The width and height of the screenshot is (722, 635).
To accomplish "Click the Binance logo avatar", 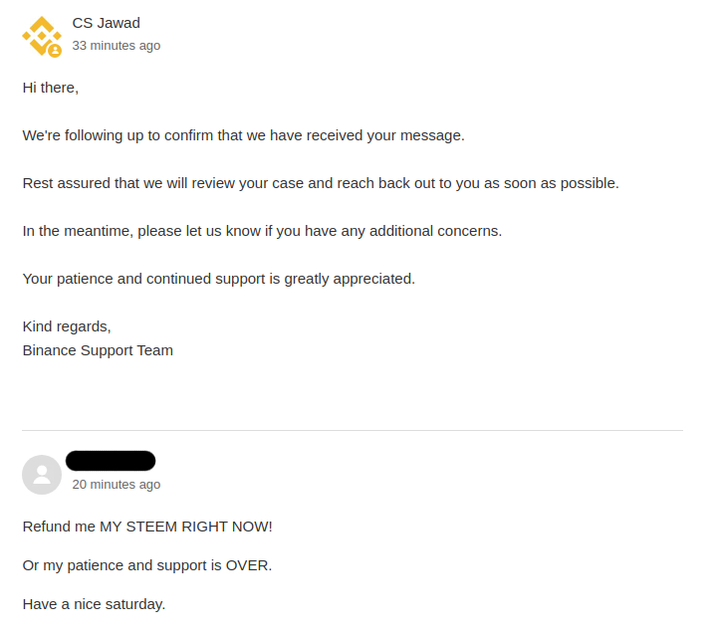I will pos(40,35).
